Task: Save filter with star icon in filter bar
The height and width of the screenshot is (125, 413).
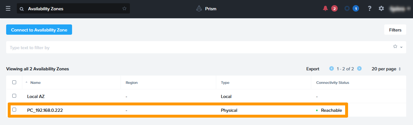Action: 395,47
